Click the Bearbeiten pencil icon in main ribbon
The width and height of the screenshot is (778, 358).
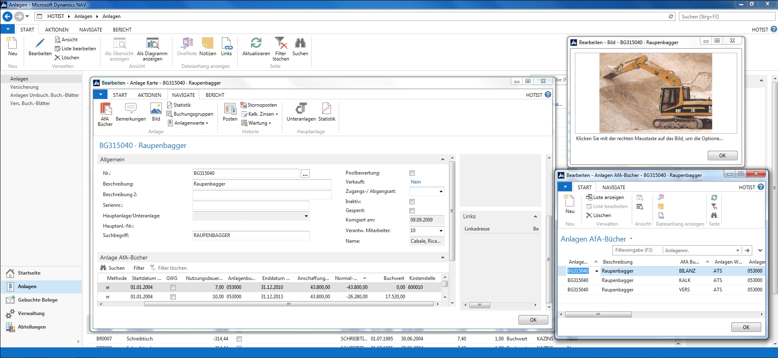coord(40,43)
